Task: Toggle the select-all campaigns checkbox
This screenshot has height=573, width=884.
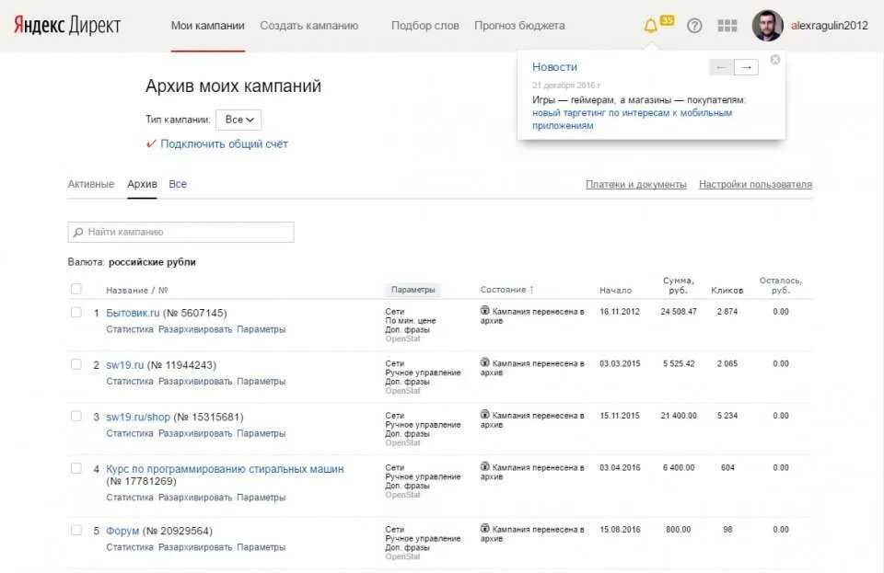Action: pos(76,289)
